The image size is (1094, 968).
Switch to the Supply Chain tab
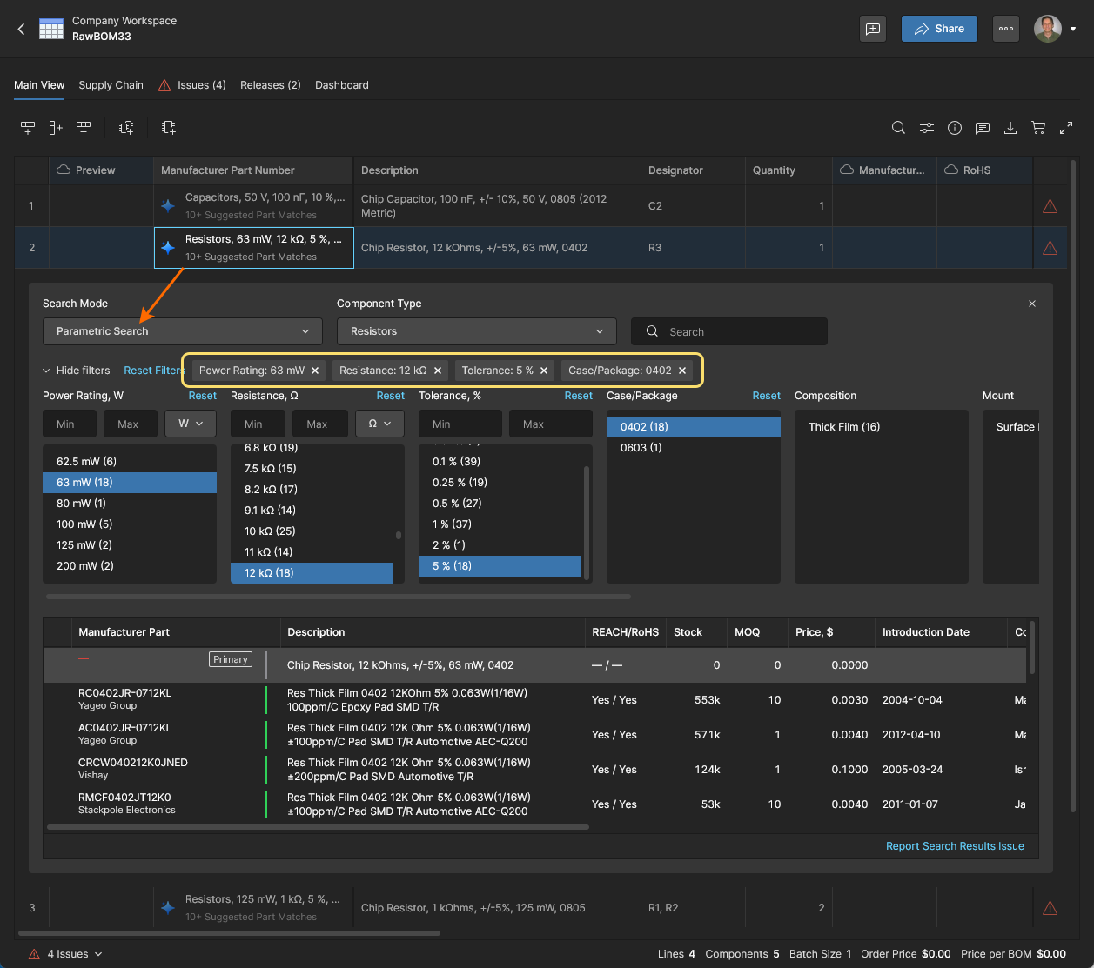tap(111, 85)
